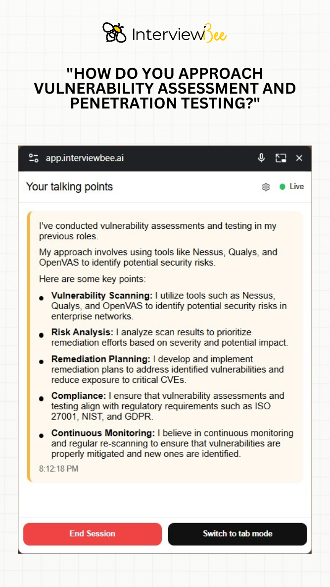Click the InterviewBee brand name
Viewport: 330px width, 587px height.
178,34
